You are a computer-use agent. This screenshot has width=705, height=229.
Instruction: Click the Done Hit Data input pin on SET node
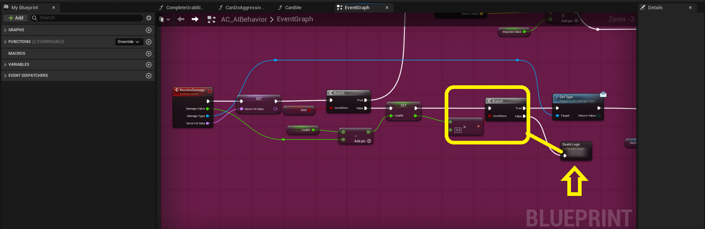(242, 109)
